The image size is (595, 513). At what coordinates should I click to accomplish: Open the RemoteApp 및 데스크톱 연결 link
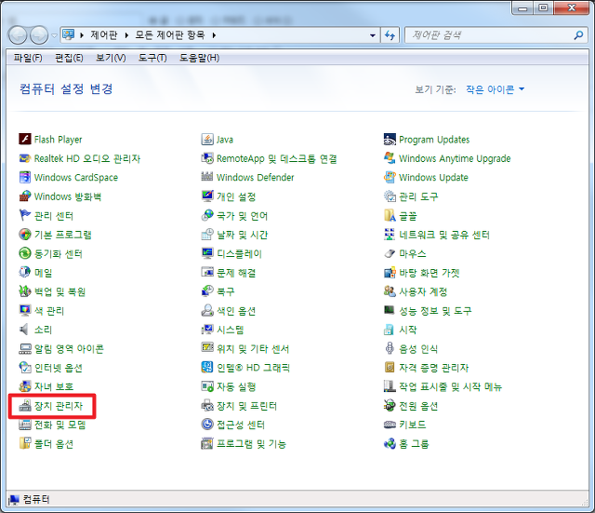click(277, 158)
